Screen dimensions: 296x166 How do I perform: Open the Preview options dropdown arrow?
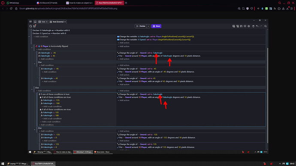148,26
